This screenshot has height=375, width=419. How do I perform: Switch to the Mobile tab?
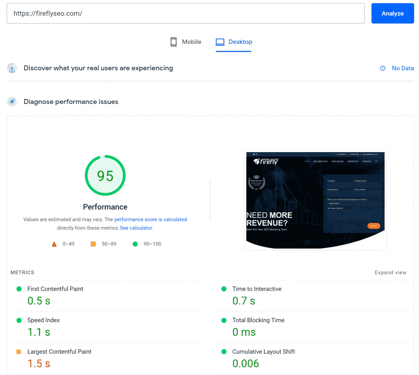coord(186,42)
